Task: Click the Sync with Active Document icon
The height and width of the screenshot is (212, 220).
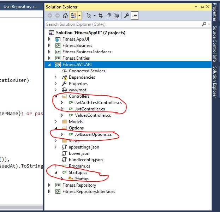Action: pyautogui.click(x=101, y=16)
